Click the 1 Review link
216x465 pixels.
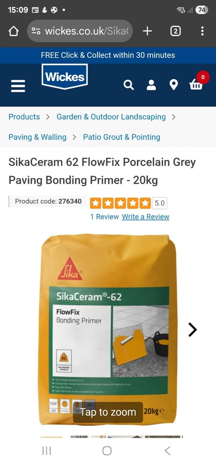105,217
